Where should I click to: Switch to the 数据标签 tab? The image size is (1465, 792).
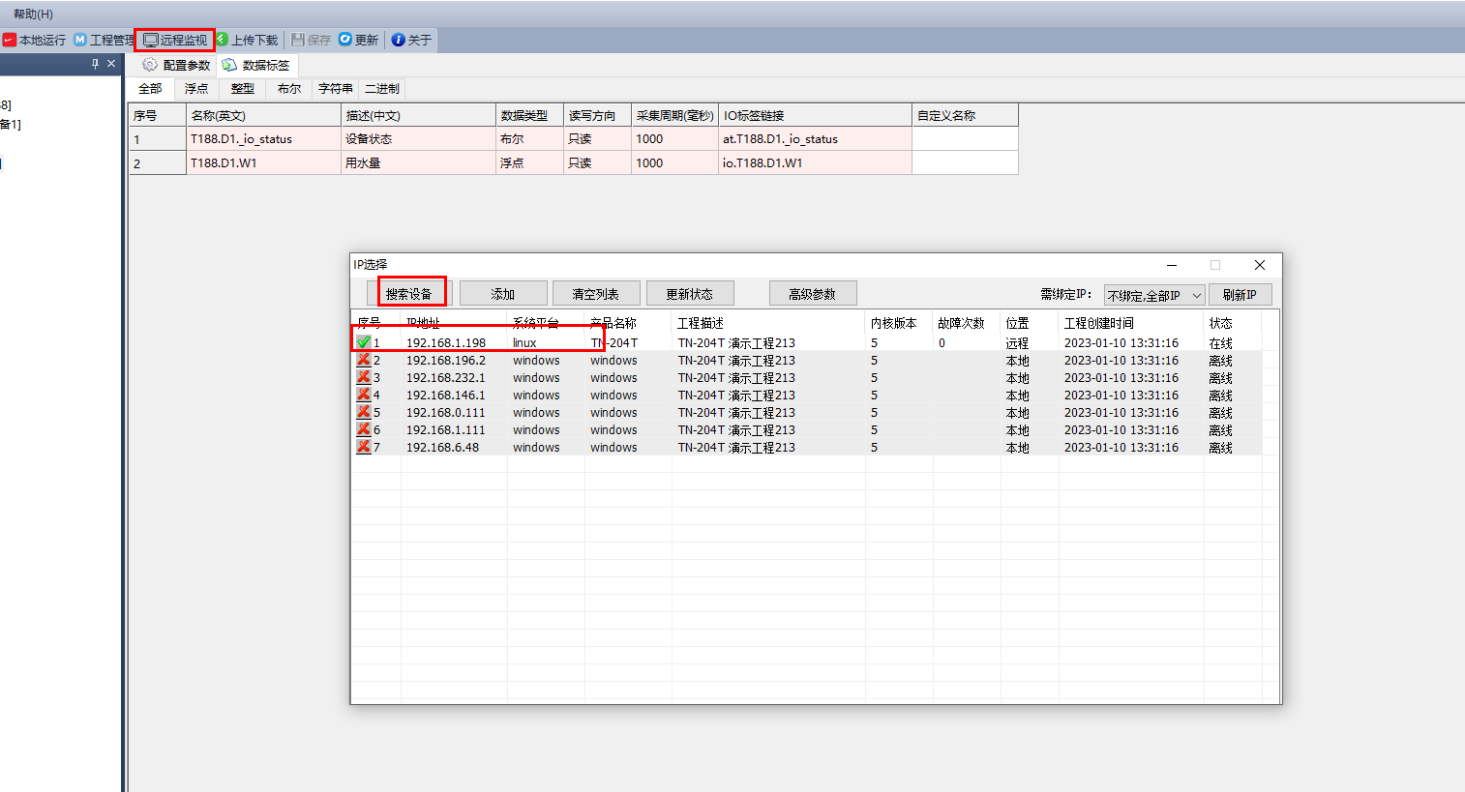point(256,65)
